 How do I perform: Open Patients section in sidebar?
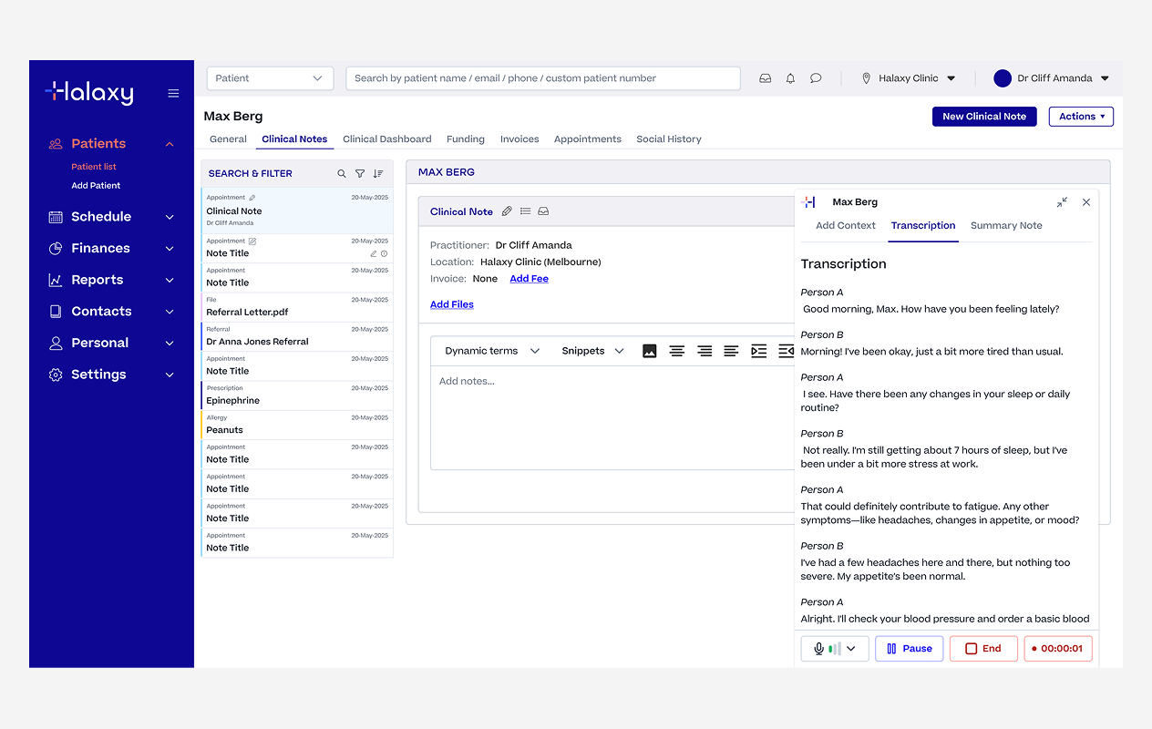coord(98,143)
